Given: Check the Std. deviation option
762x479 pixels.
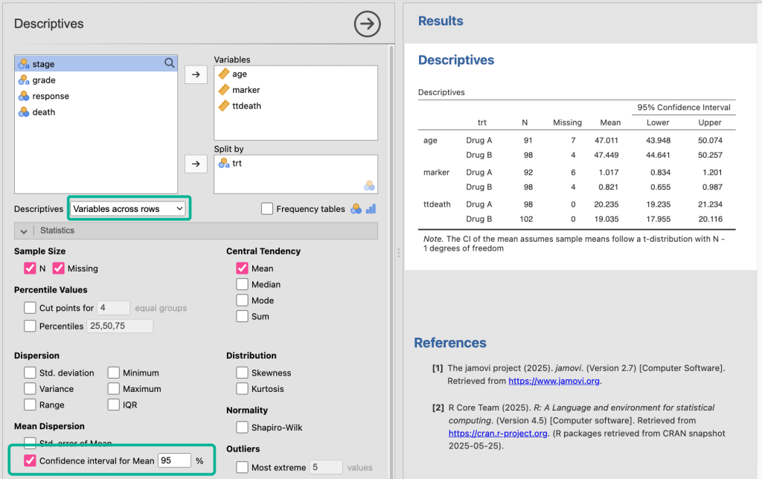Looking at the screenshot, I should [30, 373].
